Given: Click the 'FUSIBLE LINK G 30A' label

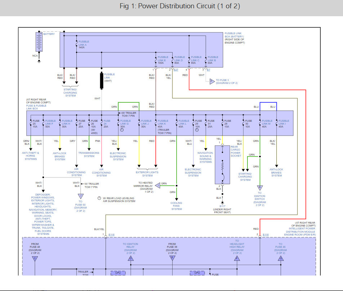Looking at the screenshot, I should click(125, 124).
